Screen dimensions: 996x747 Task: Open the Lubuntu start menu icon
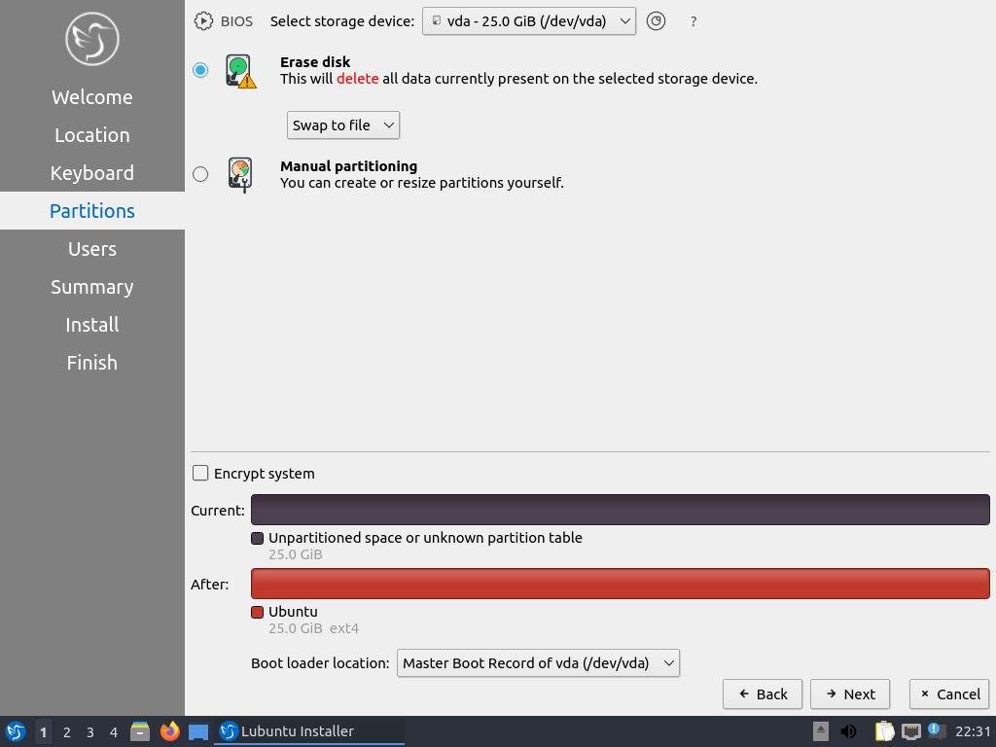click(x=16, y=731)
